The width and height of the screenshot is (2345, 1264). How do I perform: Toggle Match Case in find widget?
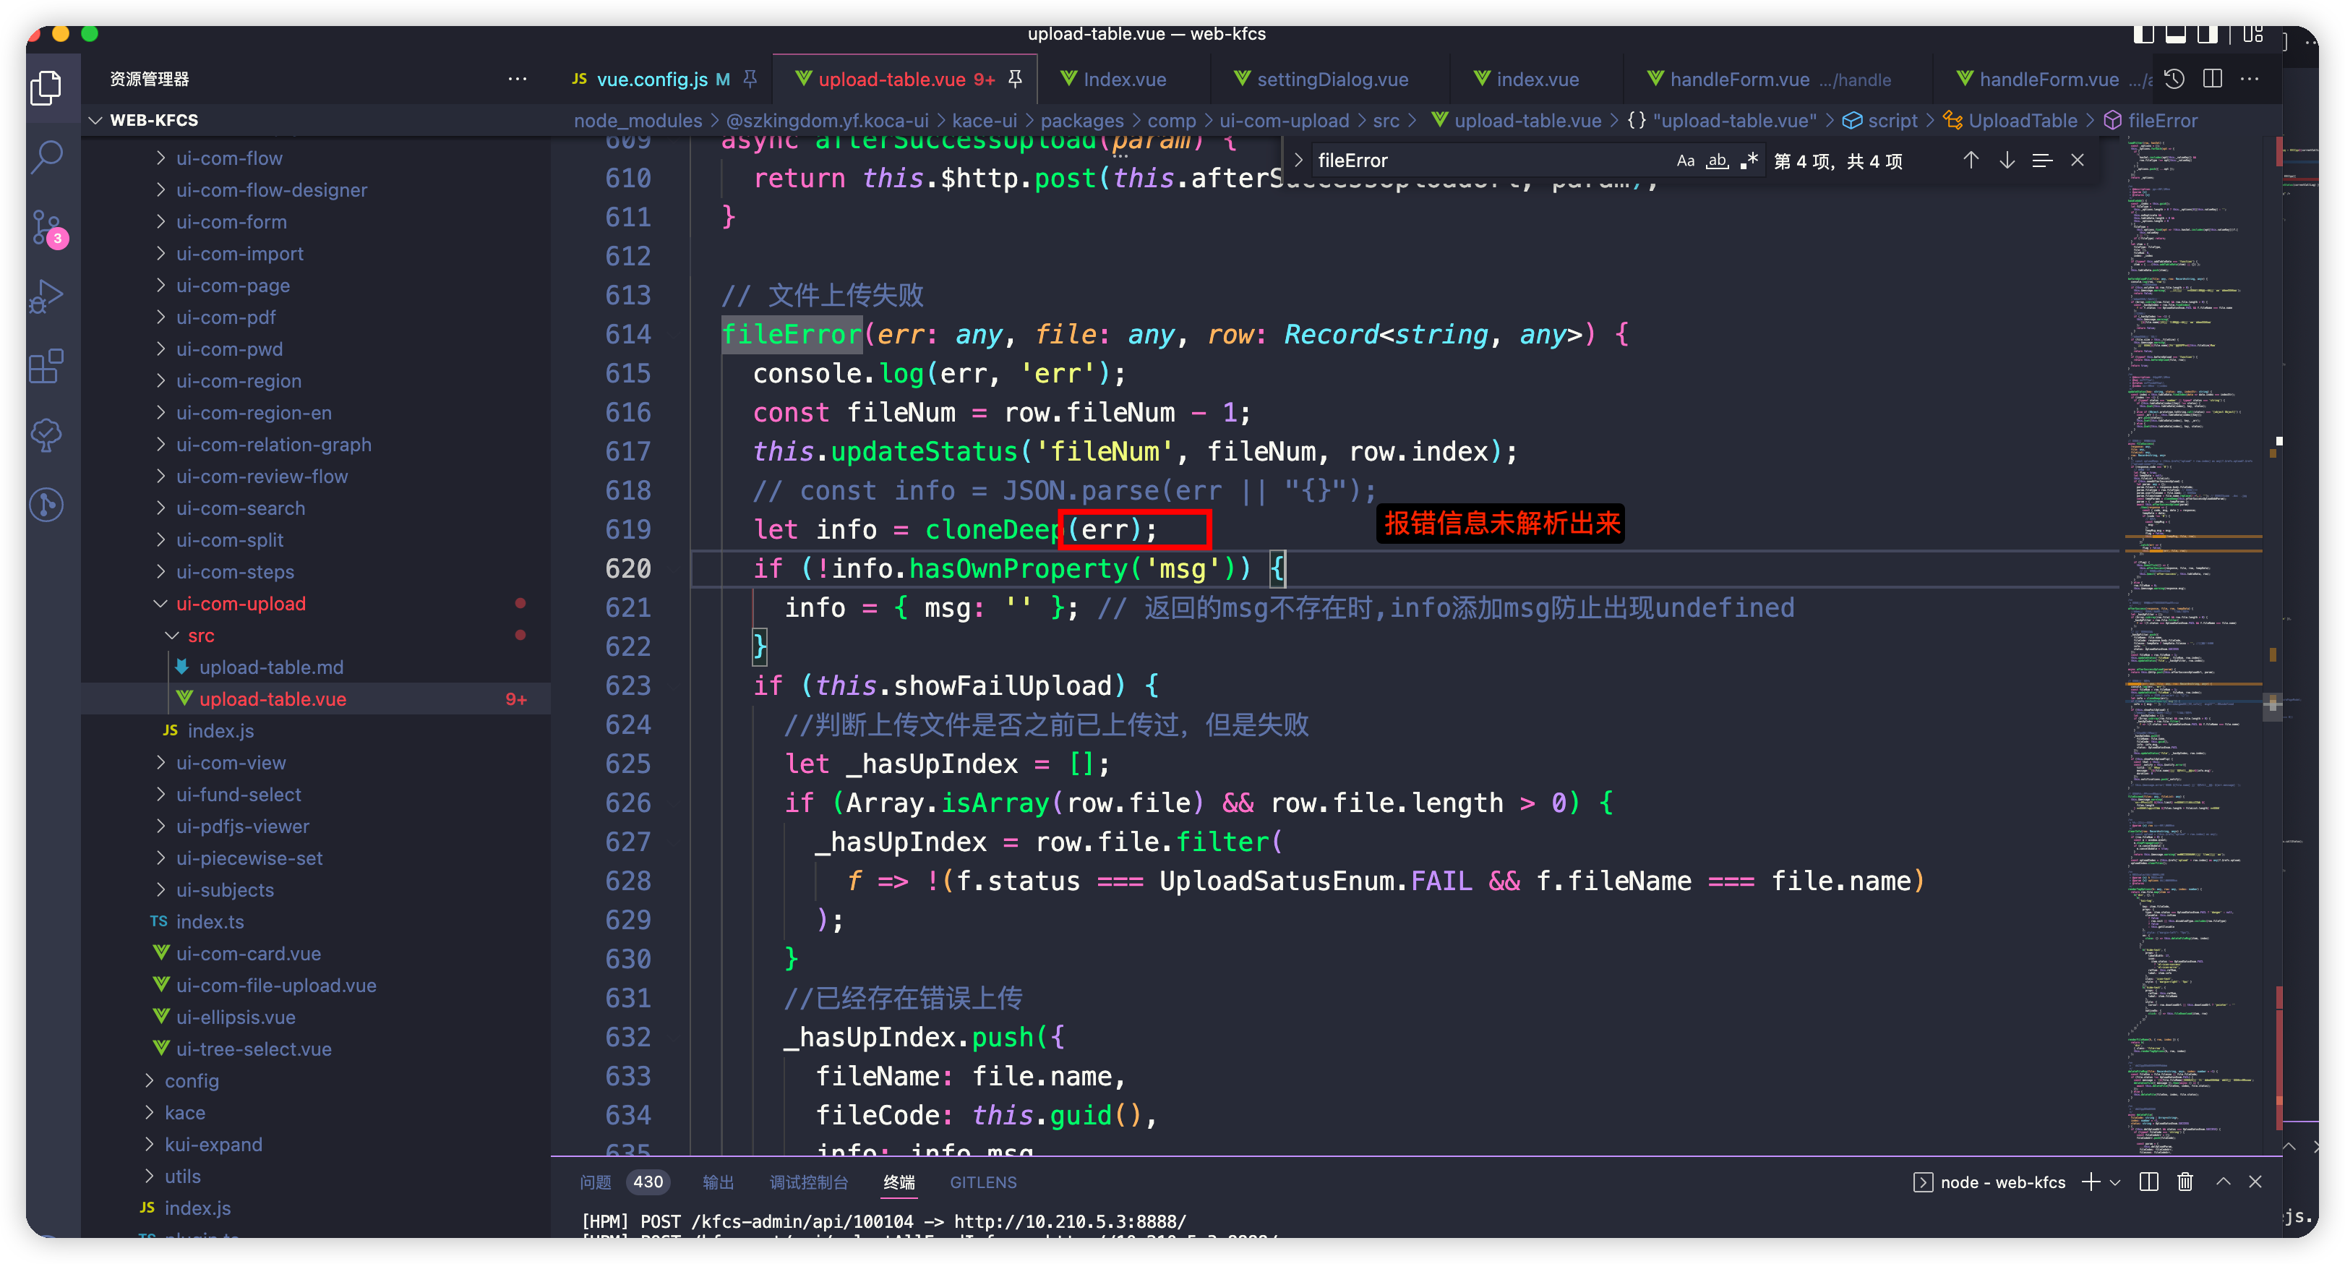pos(1685,161)
